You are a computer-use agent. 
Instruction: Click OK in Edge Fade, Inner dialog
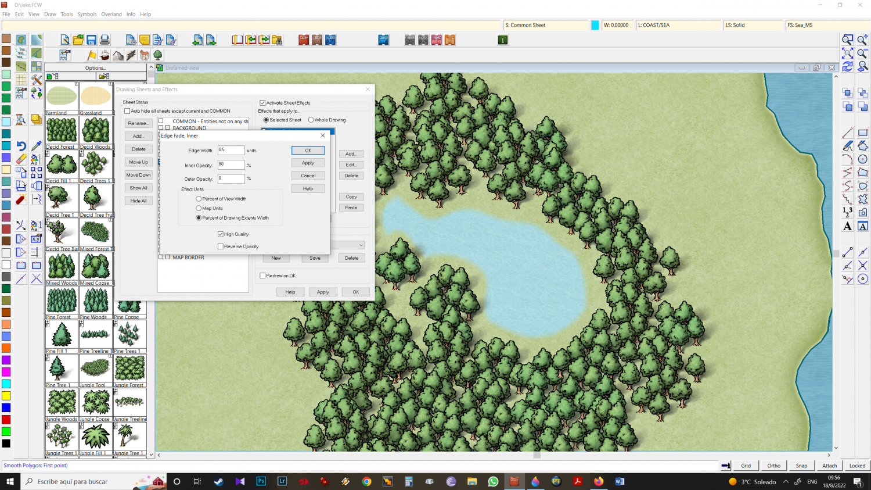308,151
